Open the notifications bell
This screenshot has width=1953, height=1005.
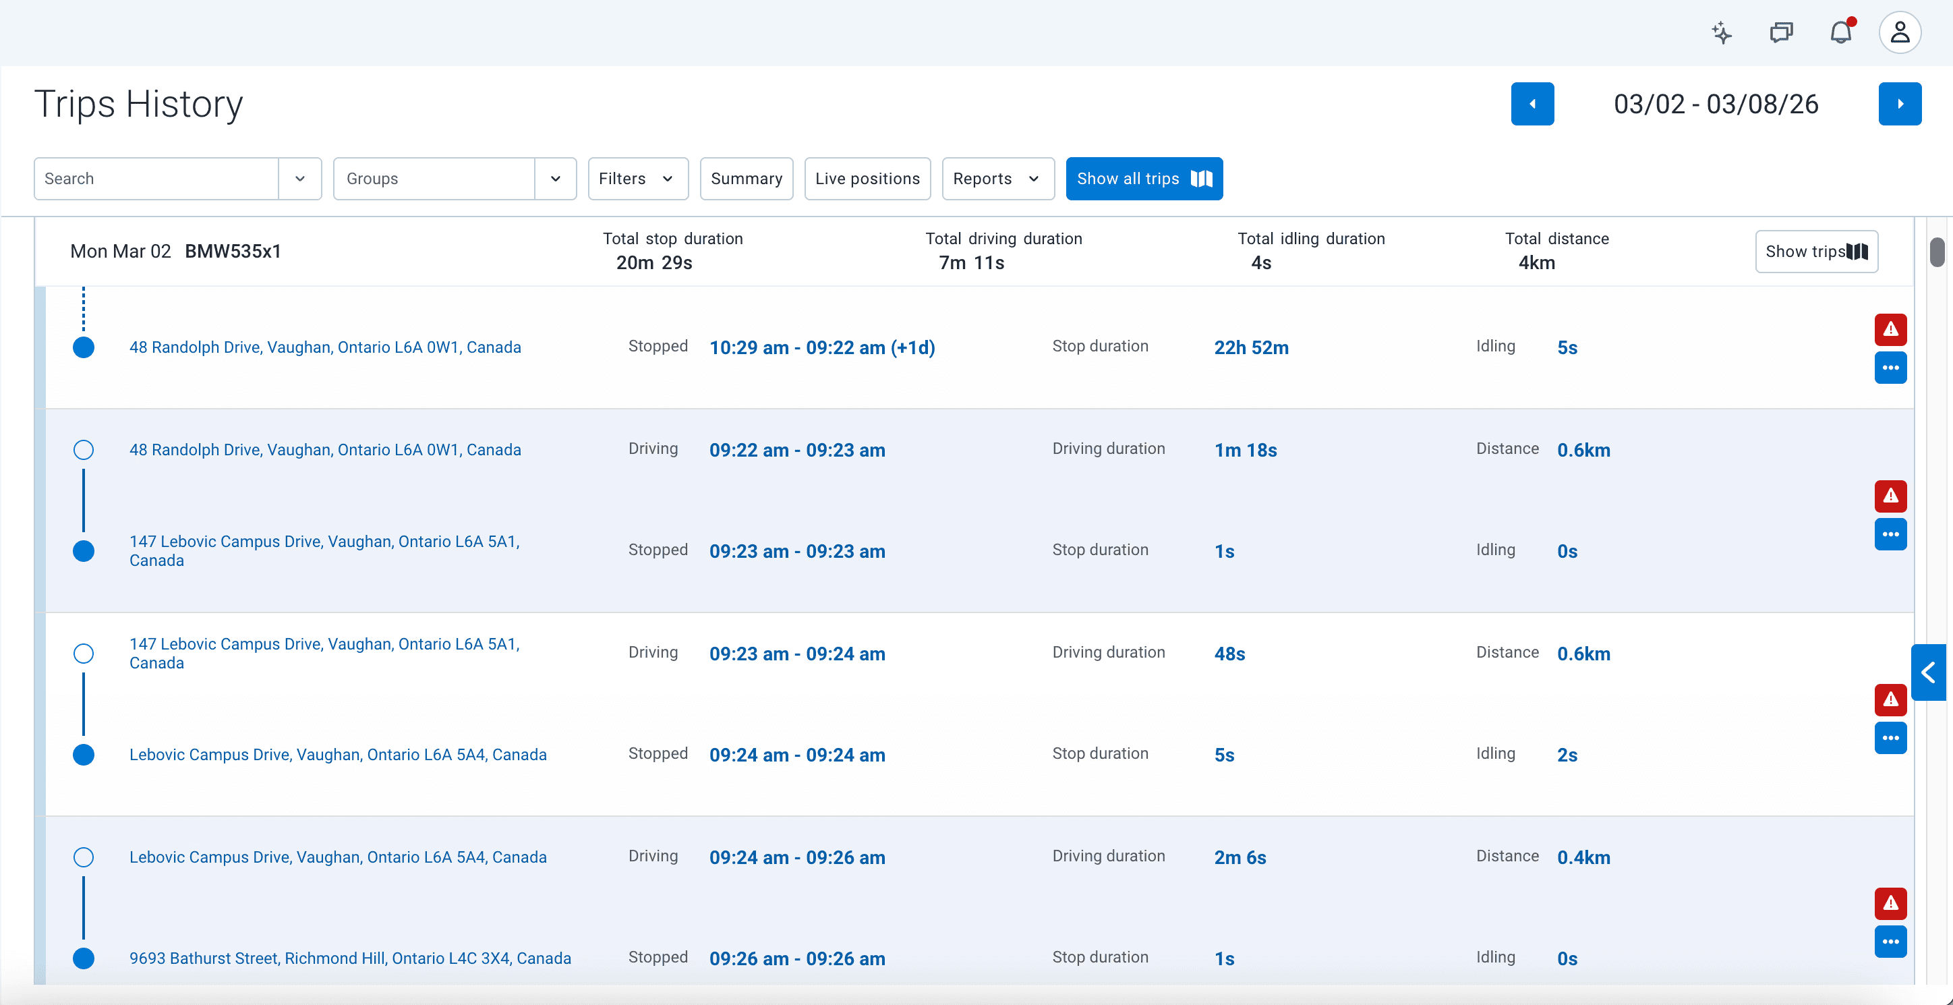(x=1840, y=32)
